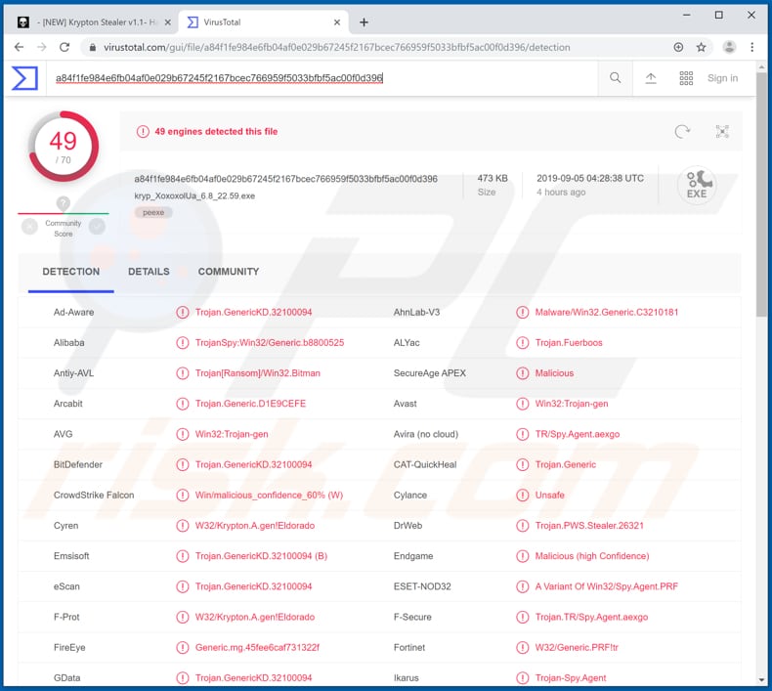Viewport: 772px width, 691px height.
Task: Click the page vertical scrollbar
Action: (x=761, y=194)
